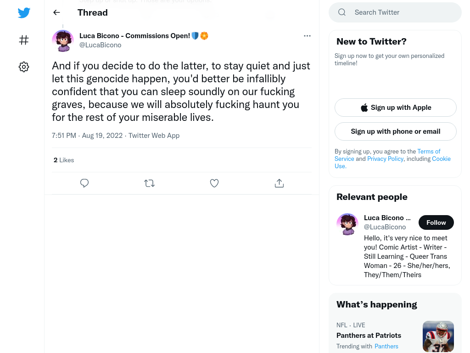
Task: Retweet using the arrows icon
Action: pyautogui.click(x=149, y=183)
